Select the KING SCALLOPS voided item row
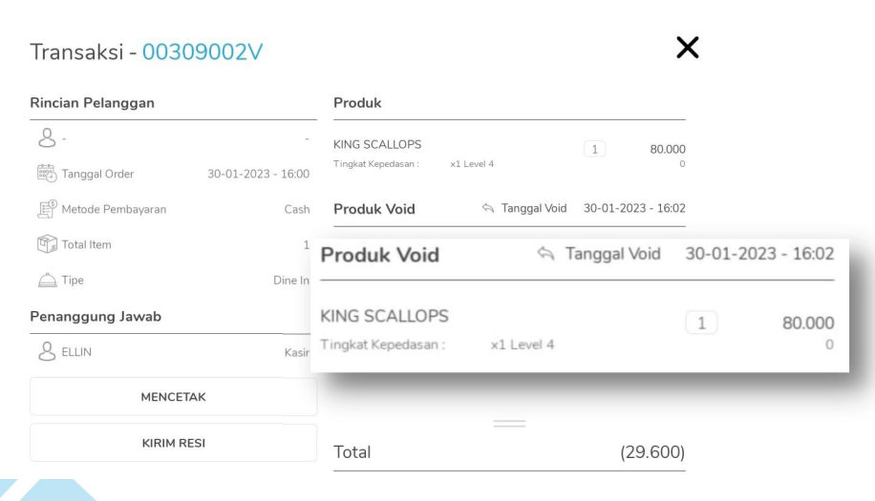The width and height of the screenshot is (875, 501). coord(384,316)
